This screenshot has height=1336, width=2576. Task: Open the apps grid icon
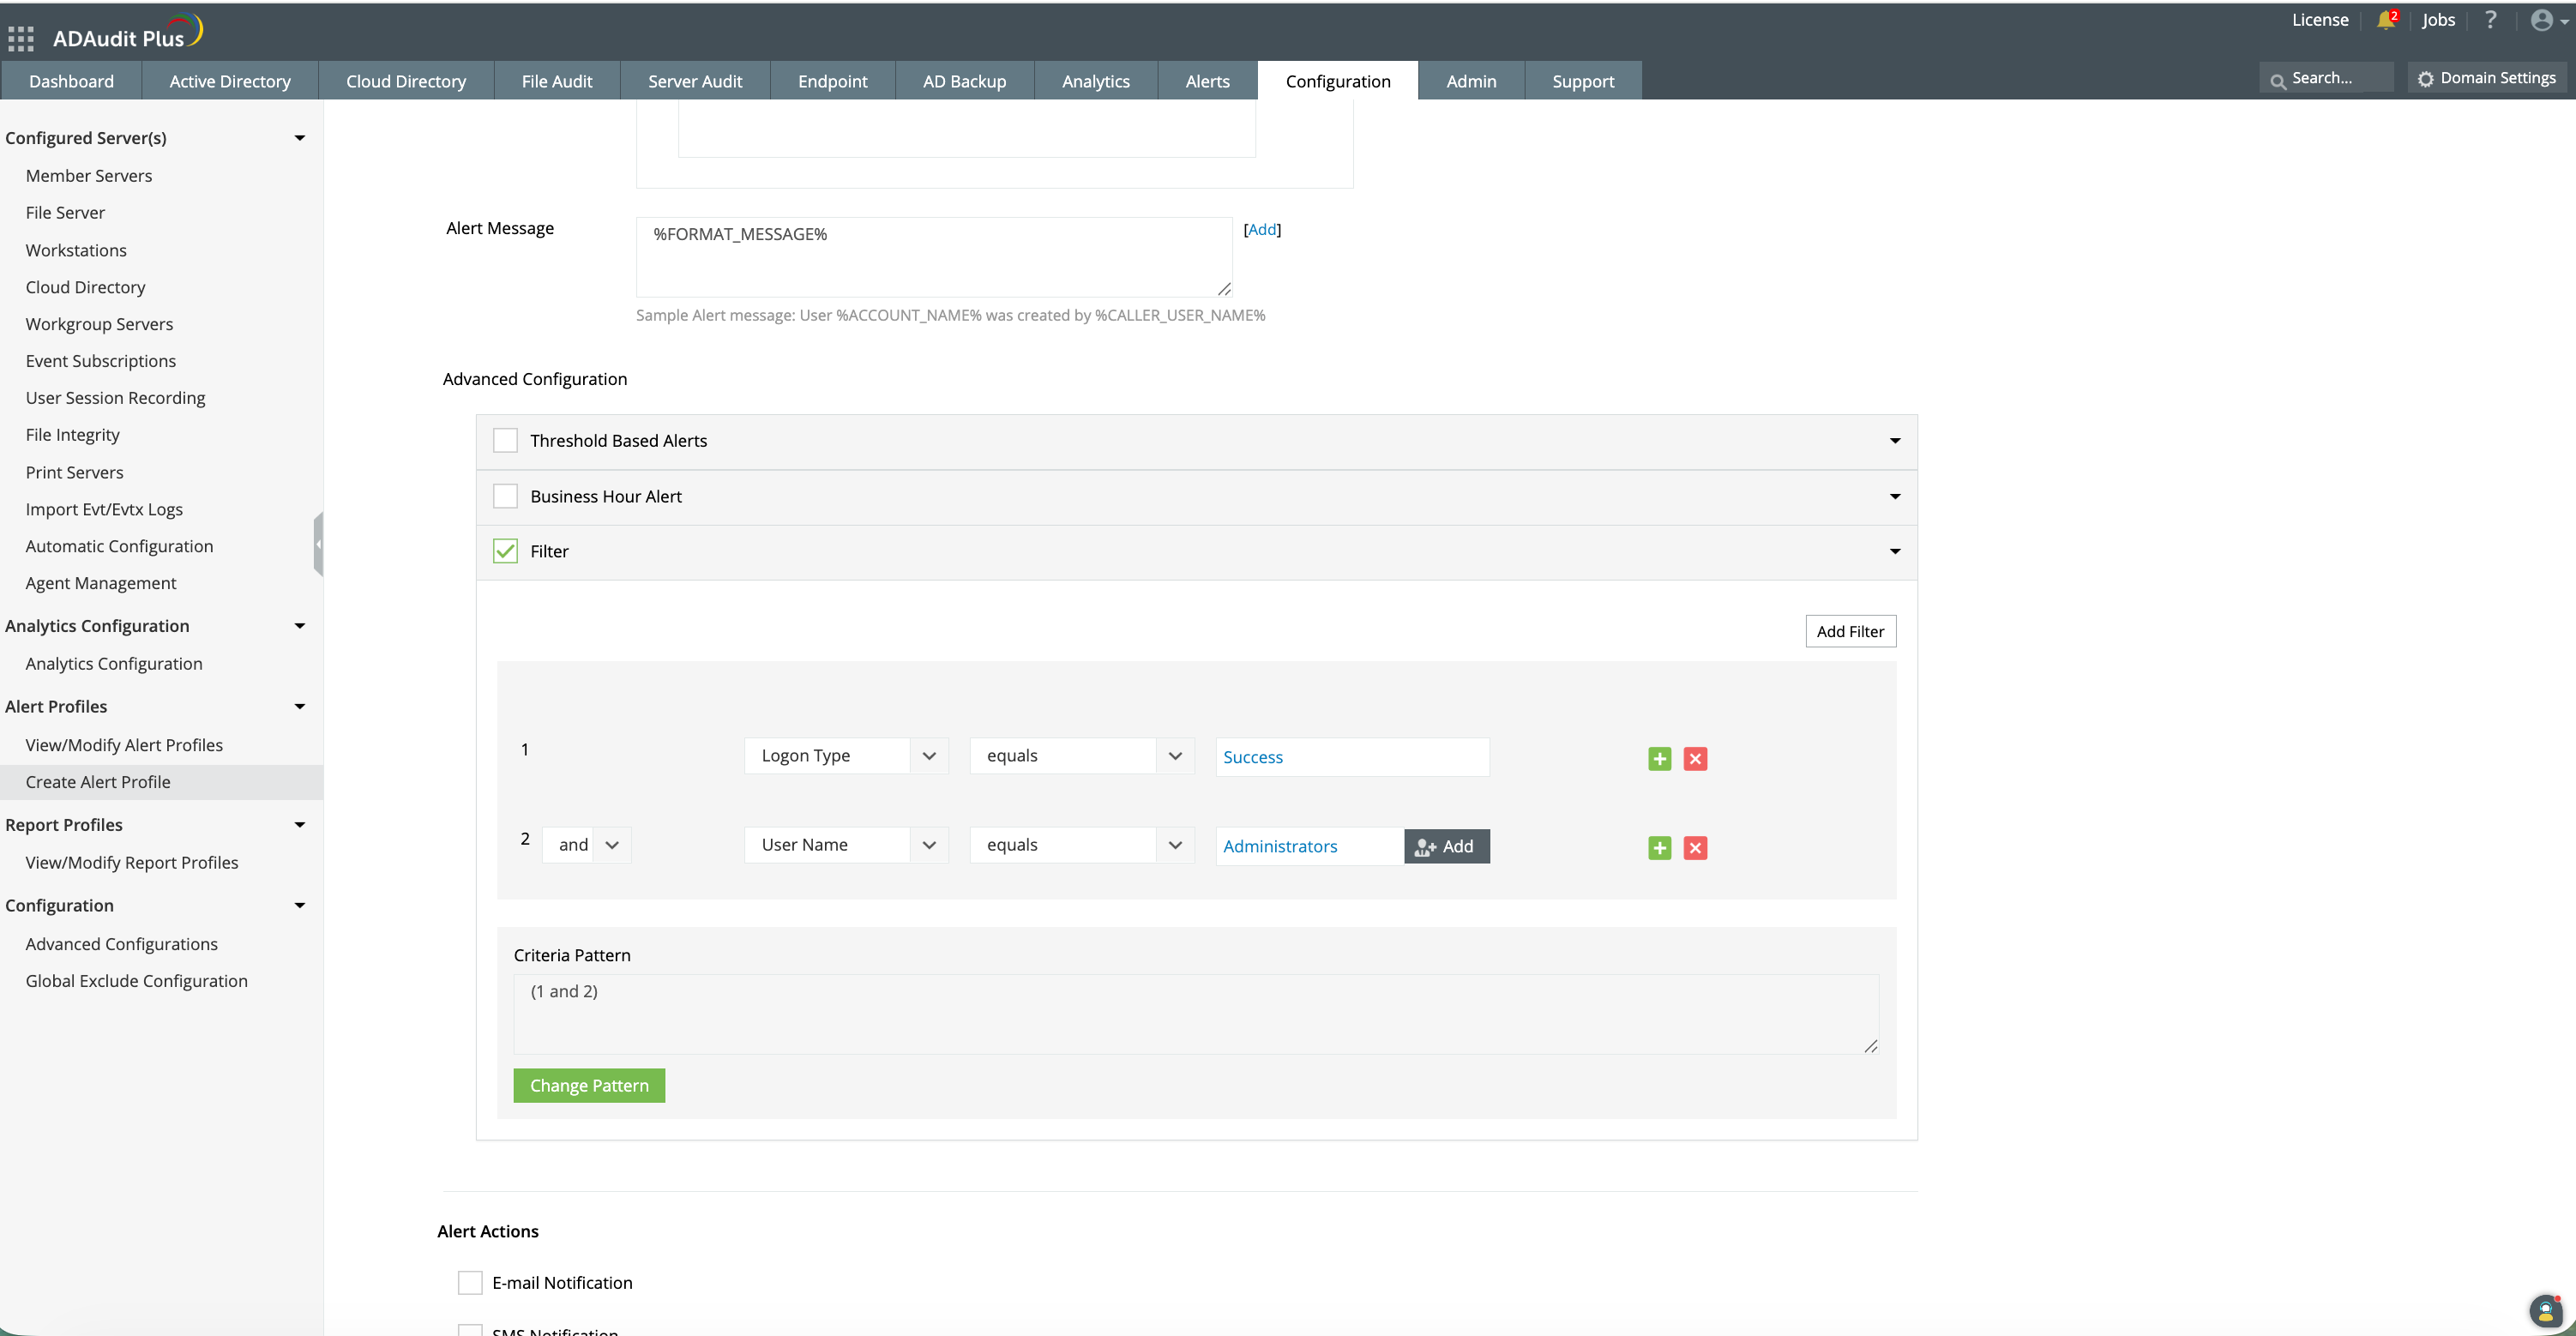click(x=20, y=39)
